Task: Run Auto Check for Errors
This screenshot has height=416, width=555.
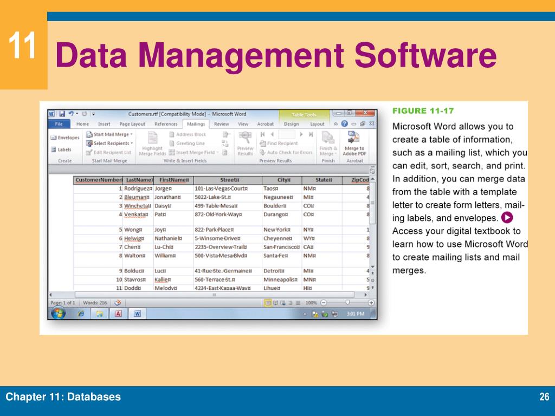Action: point(286,152)
